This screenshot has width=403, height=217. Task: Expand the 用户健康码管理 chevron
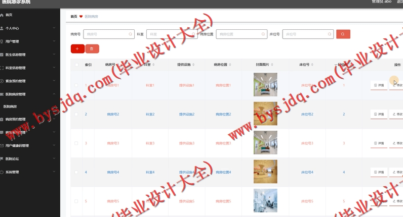[54, 145]
